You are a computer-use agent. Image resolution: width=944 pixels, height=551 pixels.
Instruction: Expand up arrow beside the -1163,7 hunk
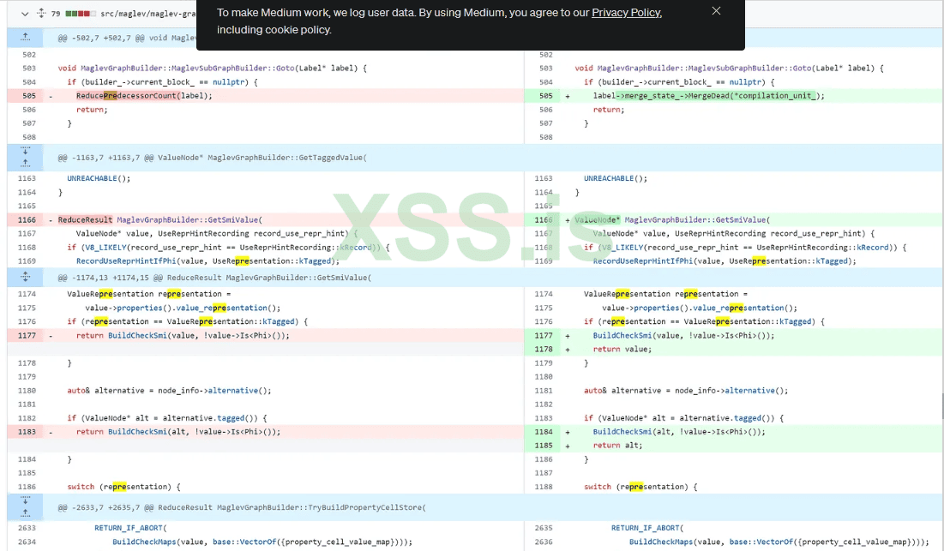tap(26, 163)
